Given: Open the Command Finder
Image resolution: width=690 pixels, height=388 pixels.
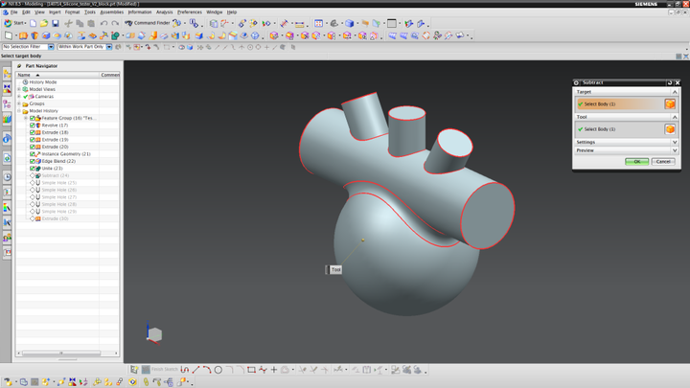Looking at the screenshot, I should pos(148,23).
